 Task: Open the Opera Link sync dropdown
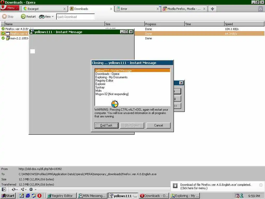point(14,189)
